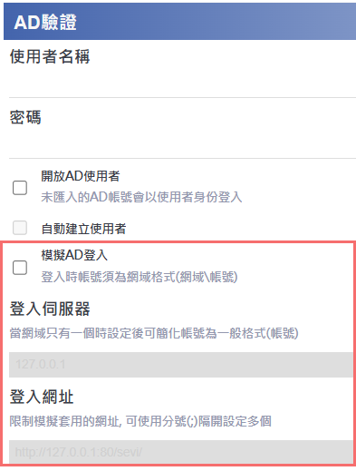Enable the 開放AD使用者 checkbox
This screenshot has height=471, width=356.
[20, 188]
